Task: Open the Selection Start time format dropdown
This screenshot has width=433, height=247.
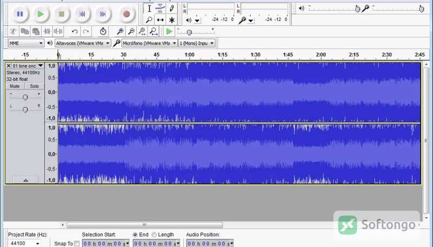Action: tap(128, 244)
